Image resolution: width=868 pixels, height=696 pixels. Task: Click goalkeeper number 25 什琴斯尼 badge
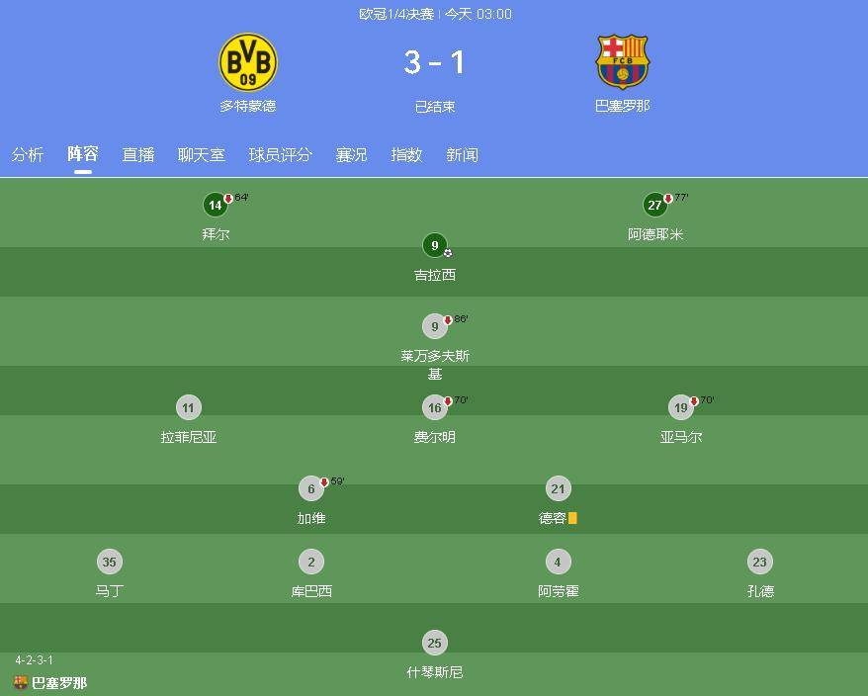coord(435,643)
